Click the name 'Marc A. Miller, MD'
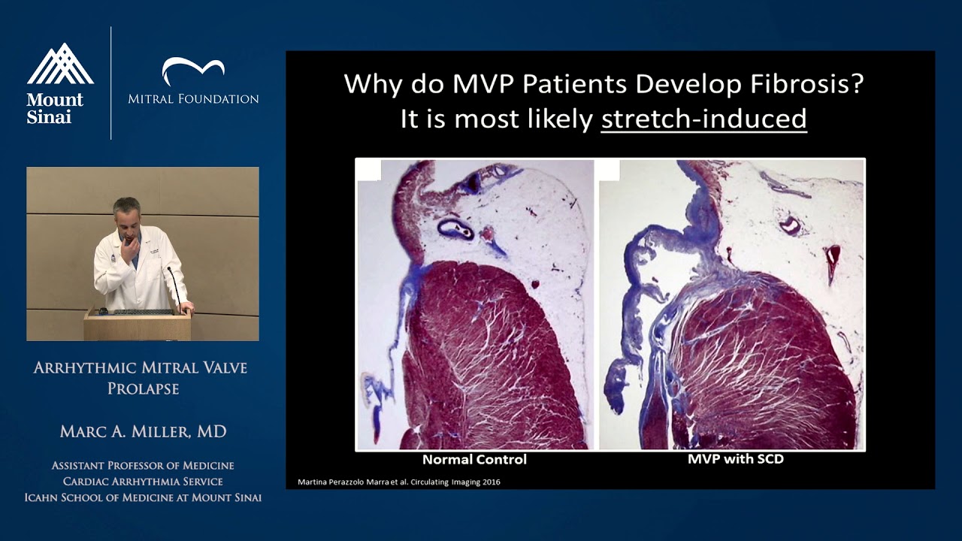The width and height of the screenshot is (962, 541). coord(143,431)
